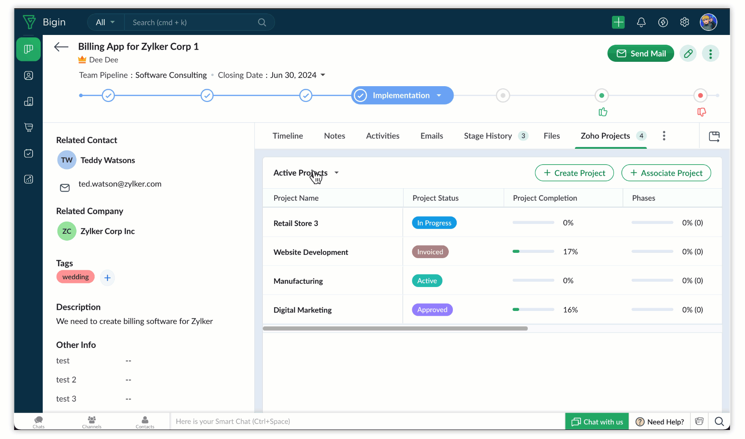Click the wedding tag
Image resolution: width=745 pixels, height=439 pixels.
75,277
